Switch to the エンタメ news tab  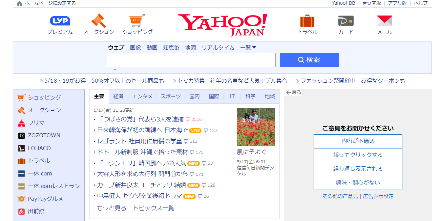[x=142, y=96]
